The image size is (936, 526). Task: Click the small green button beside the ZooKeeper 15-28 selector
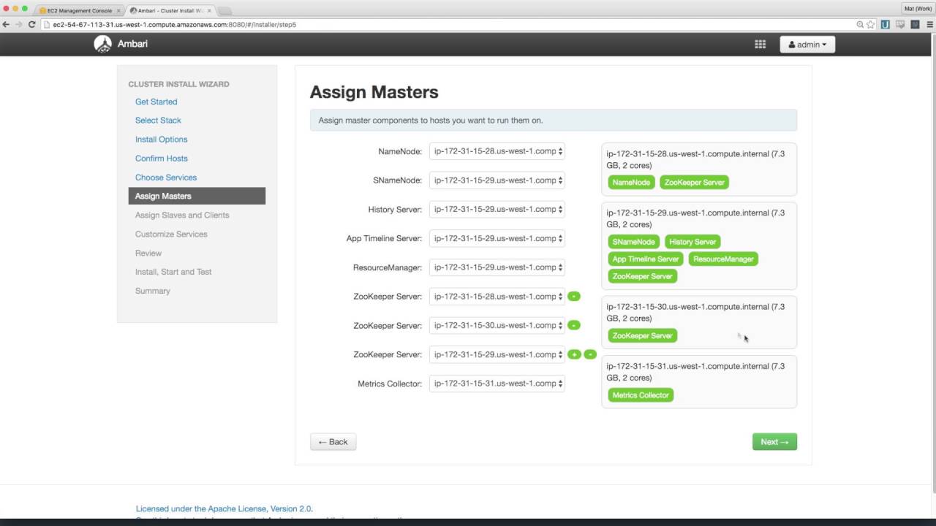tap(574, 297)
